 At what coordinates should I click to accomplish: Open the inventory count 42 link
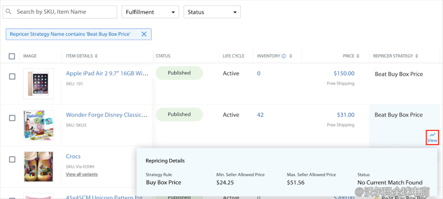[x=260, y=115]
